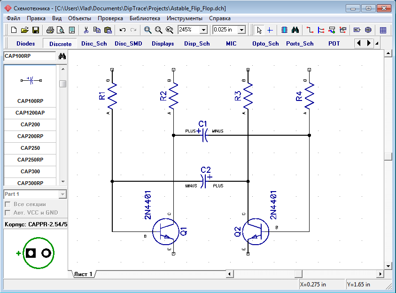The height and width of the screenshot is (293, 396).
Task: Search components with the binoculars by CAP100RP
Action: coord(62,56)
